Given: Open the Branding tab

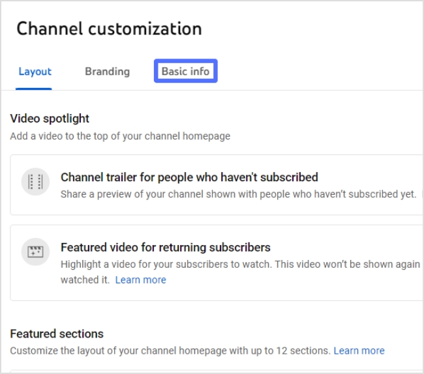Looking at the screenshot, I should pos(108,72).
